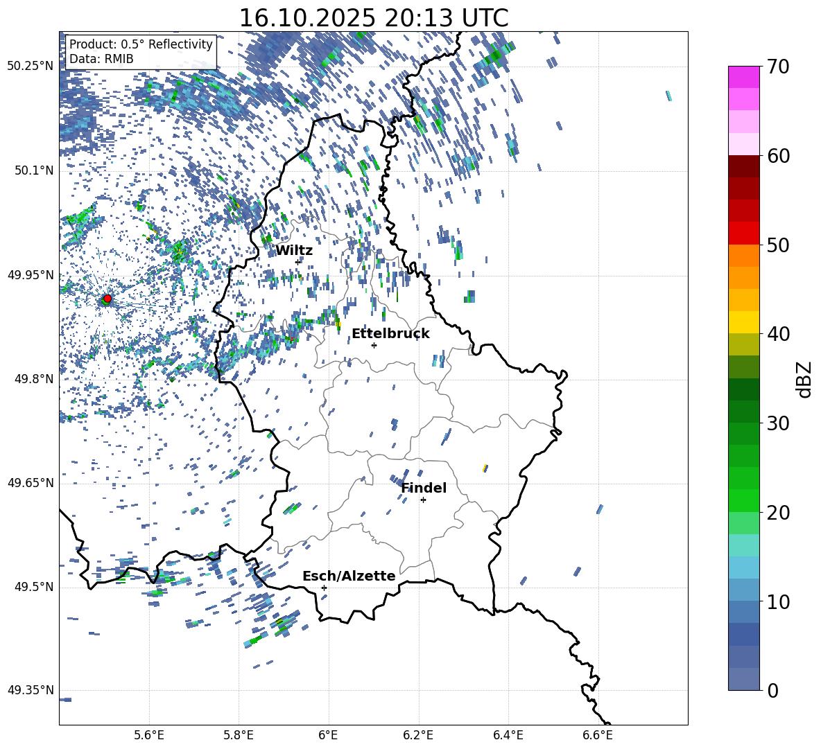The width and height of the screenshot is (821, 749).
Task: Click the red radar site marker
Action: tap(107, 298)
